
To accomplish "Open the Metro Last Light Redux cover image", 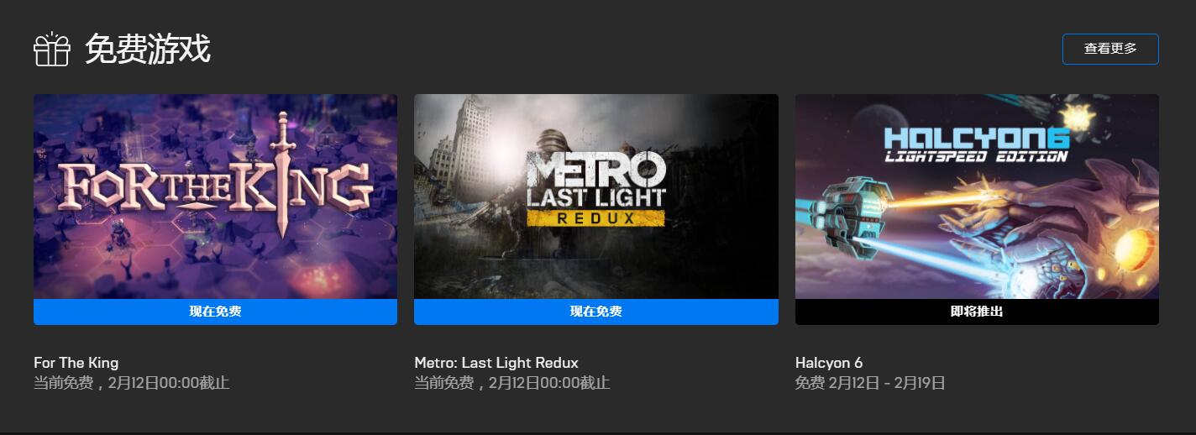I will (x=596, y=197).
